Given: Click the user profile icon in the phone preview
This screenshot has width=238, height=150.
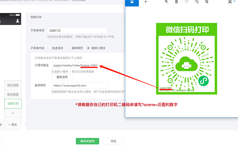Looking at the screenshot, I should coord(17,21).
